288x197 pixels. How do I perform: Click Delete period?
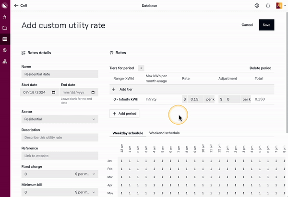pyautogui.click(x=260, y=68)
